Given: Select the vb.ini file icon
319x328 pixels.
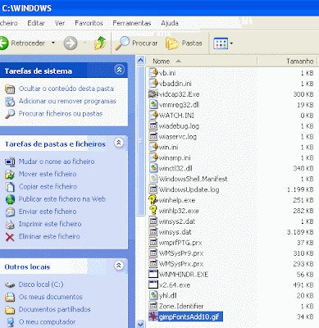Looking at the screenshot, I should tap(153, 73).
